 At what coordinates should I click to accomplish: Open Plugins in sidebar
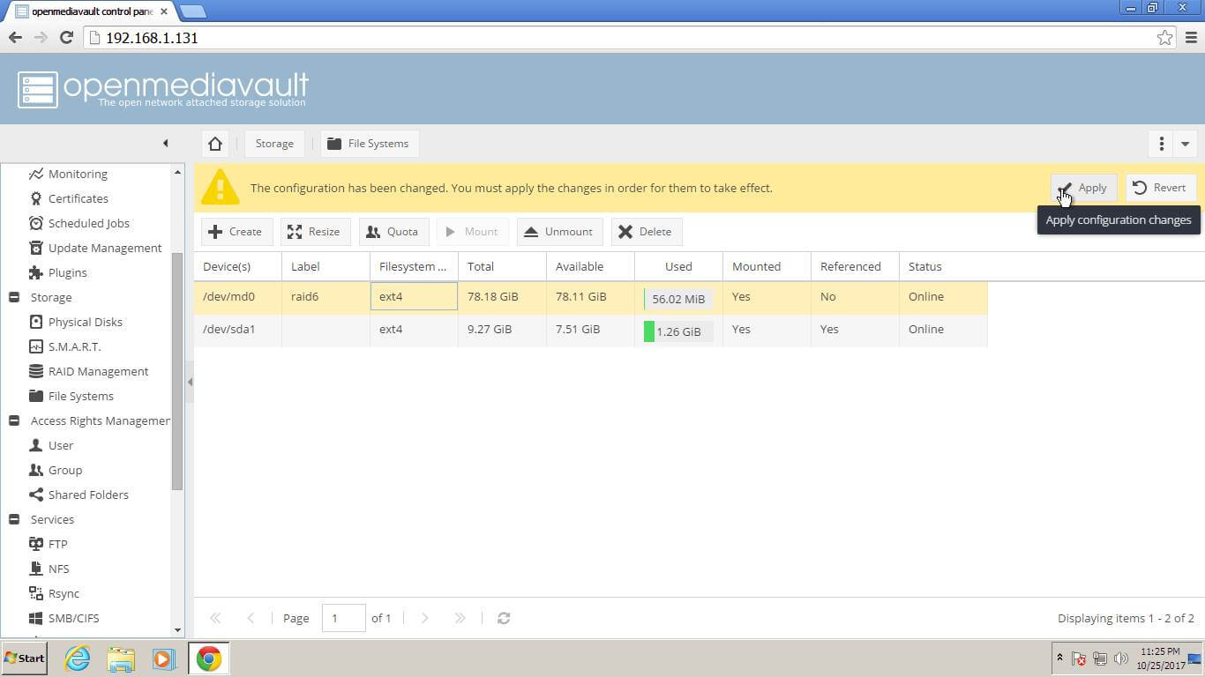click(67, 273)
